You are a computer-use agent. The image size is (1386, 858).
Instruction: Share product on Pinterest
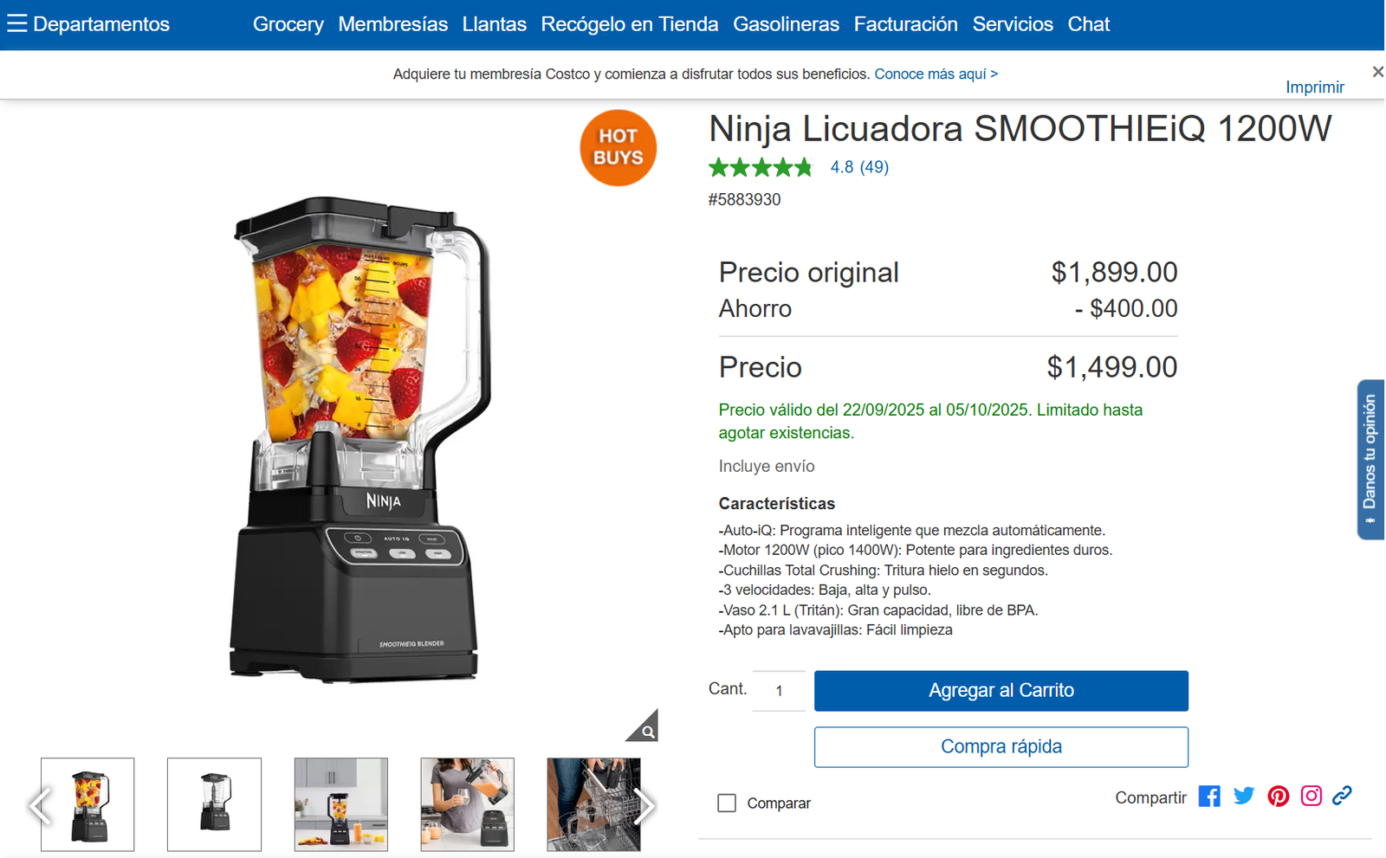click(x=1278, y=797)
